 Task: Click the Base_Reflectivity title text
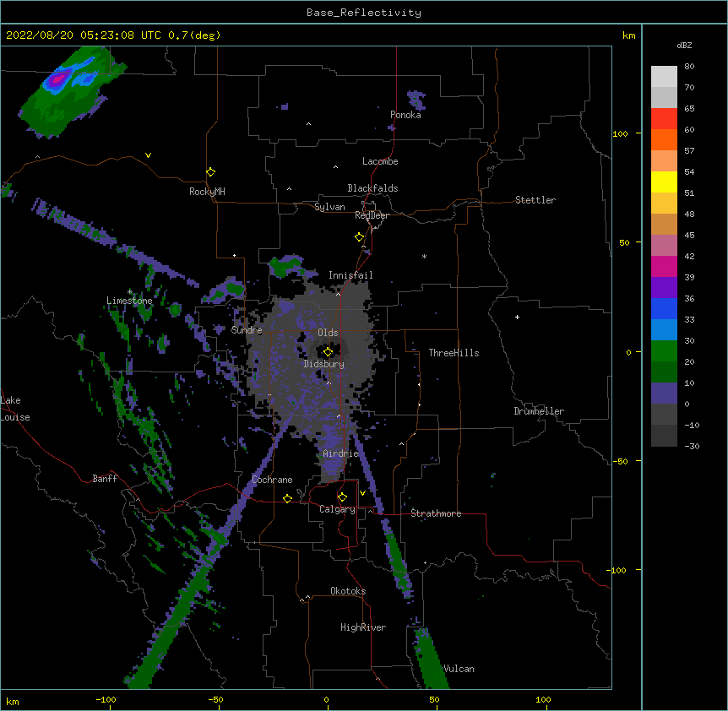tap(363, 13)
